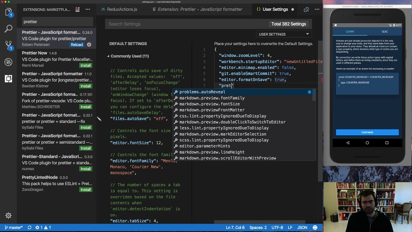Install prettier + standard --fix extension 0.22.1

pos(86,127)
